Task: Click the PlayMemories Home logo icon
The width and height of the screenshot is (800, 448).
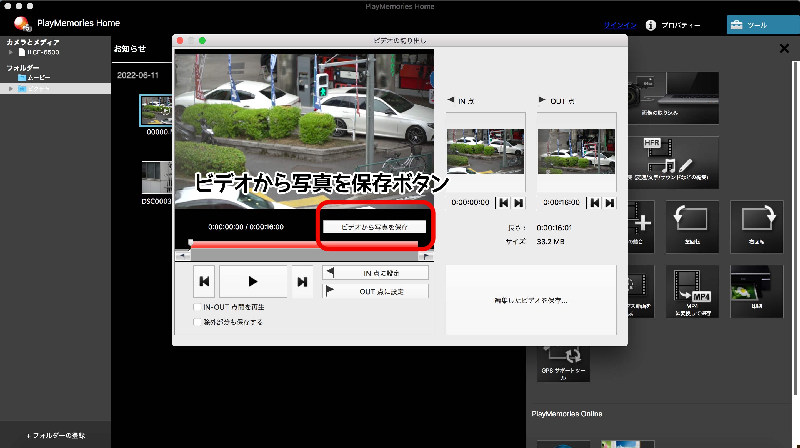Action: pyautogui.click(x=22, y=24)
